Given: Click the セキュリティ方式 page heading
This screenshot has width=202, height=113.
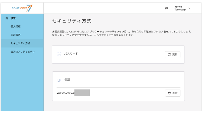Looking at the screenshot, I should (72, 21).
